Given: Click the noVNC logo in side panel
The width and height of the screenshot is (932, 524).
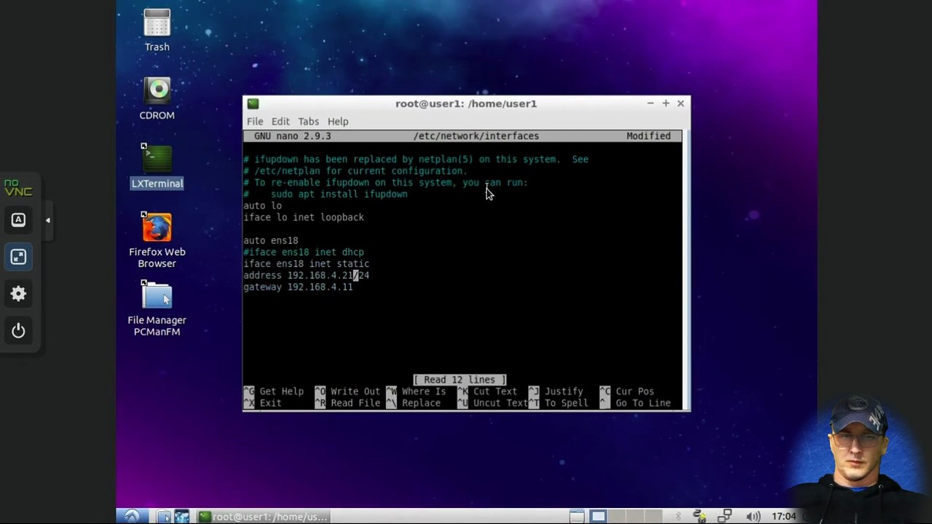Looking at the screenshot, I should click(18, 188).
